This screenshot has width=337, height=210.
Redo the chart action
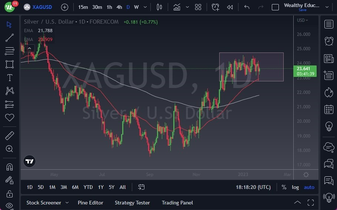[x=261, y=7]
